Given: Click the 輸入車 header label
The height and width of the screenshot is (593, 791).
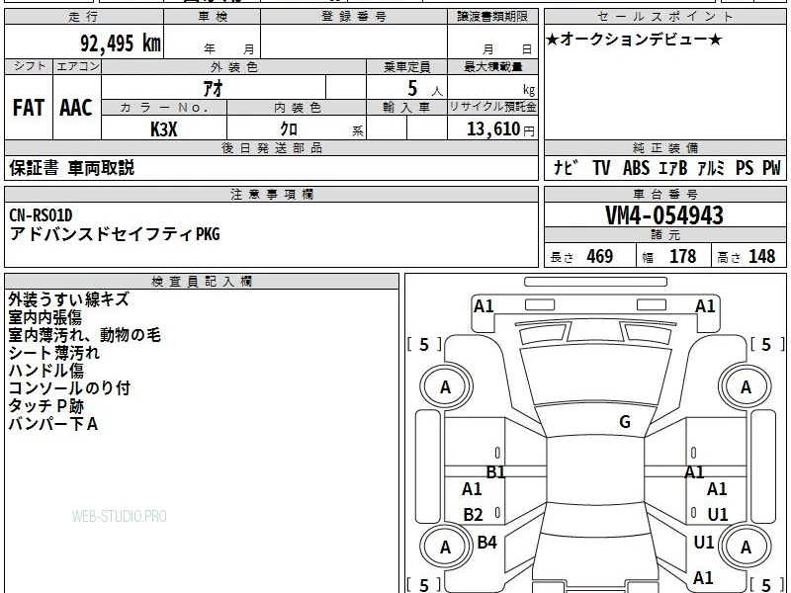Looking at the screenshot, I should coord(406,108).
